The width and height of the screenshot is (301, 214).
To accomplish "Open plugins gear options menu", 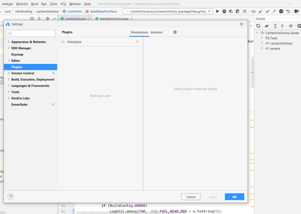I will [x=175, y=32].
